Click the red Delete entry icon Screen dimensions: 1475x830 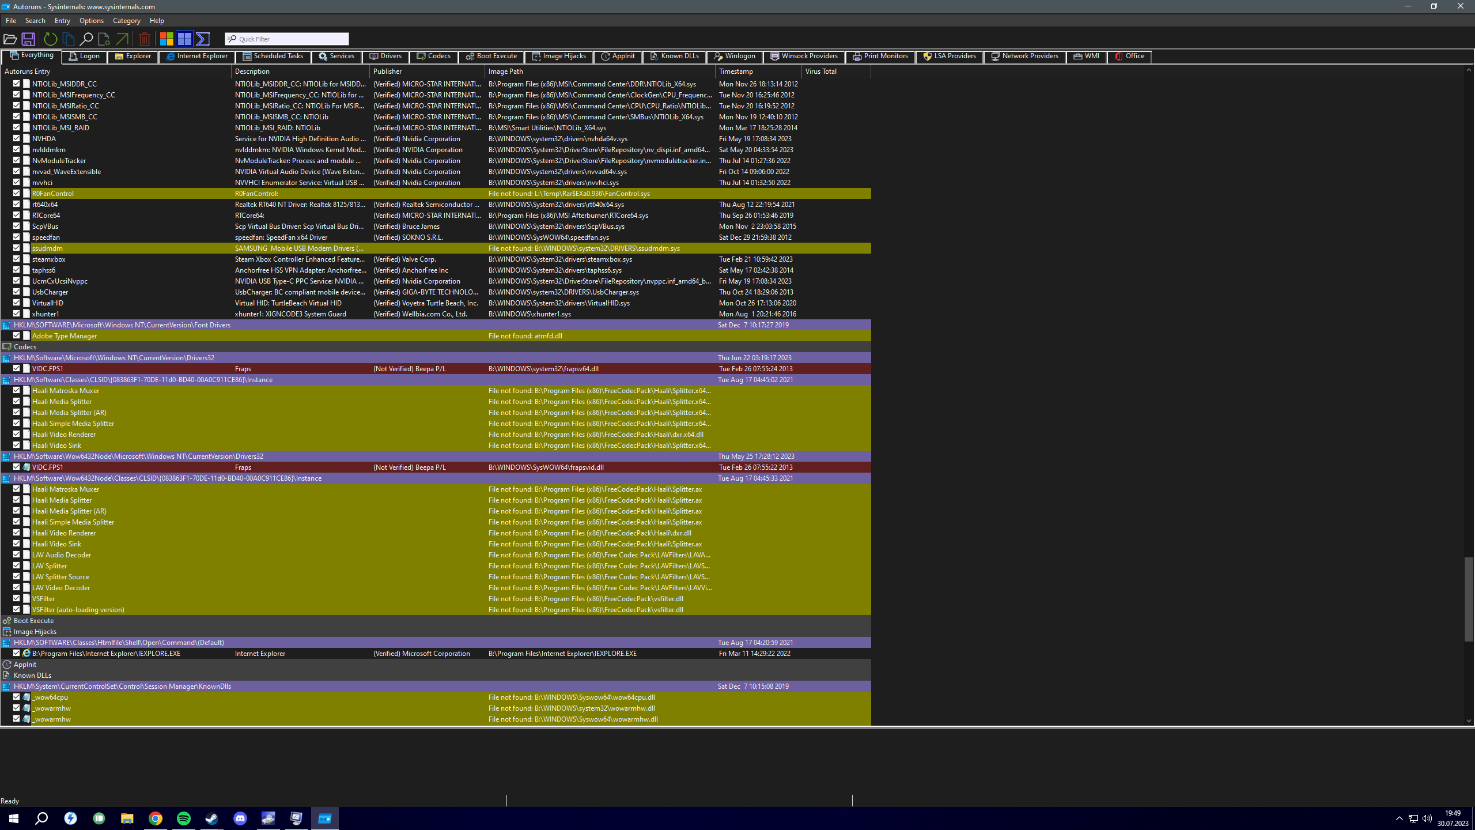(x=145, y=39)
